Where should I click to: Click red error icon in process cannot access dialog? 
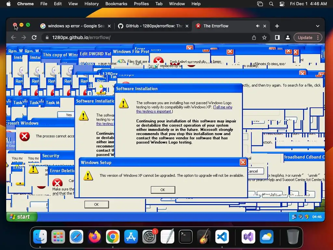coord(25,136)
